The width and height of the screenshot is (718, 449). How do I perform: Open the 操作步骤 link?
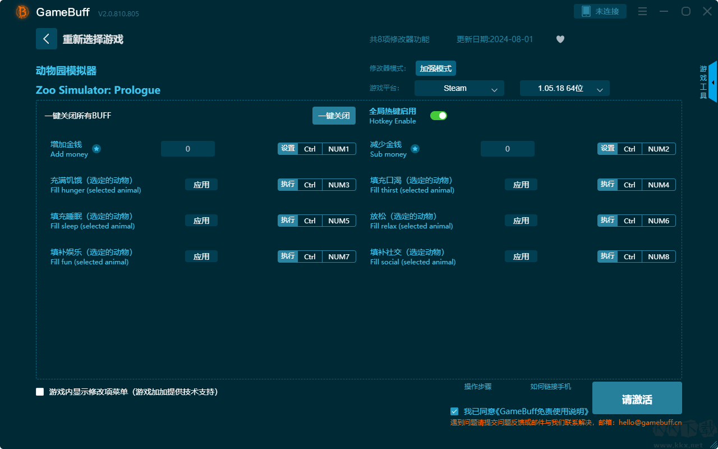pyautogui.click(x=478, y=387)
